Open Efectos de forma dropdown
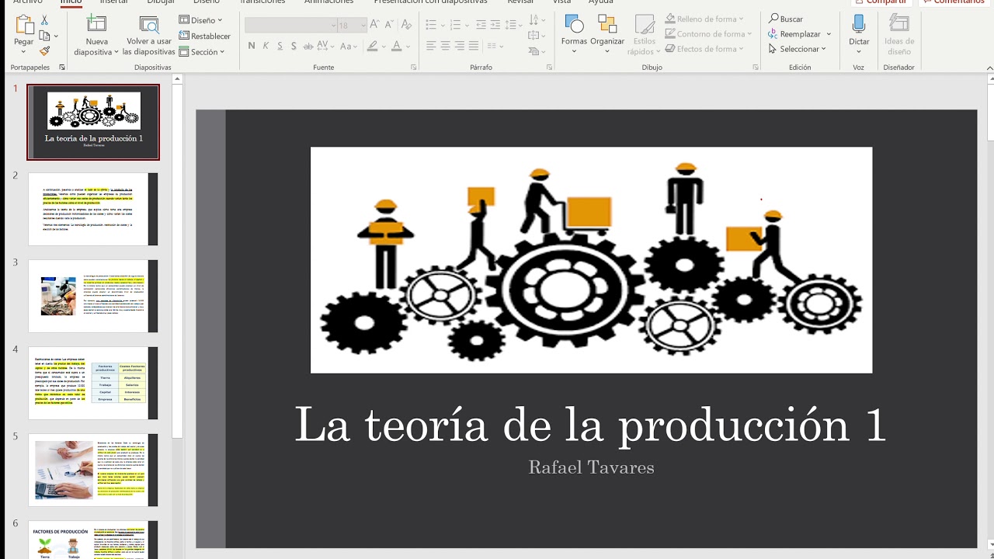This screenshot has width=994, height=559. point(704,49)
